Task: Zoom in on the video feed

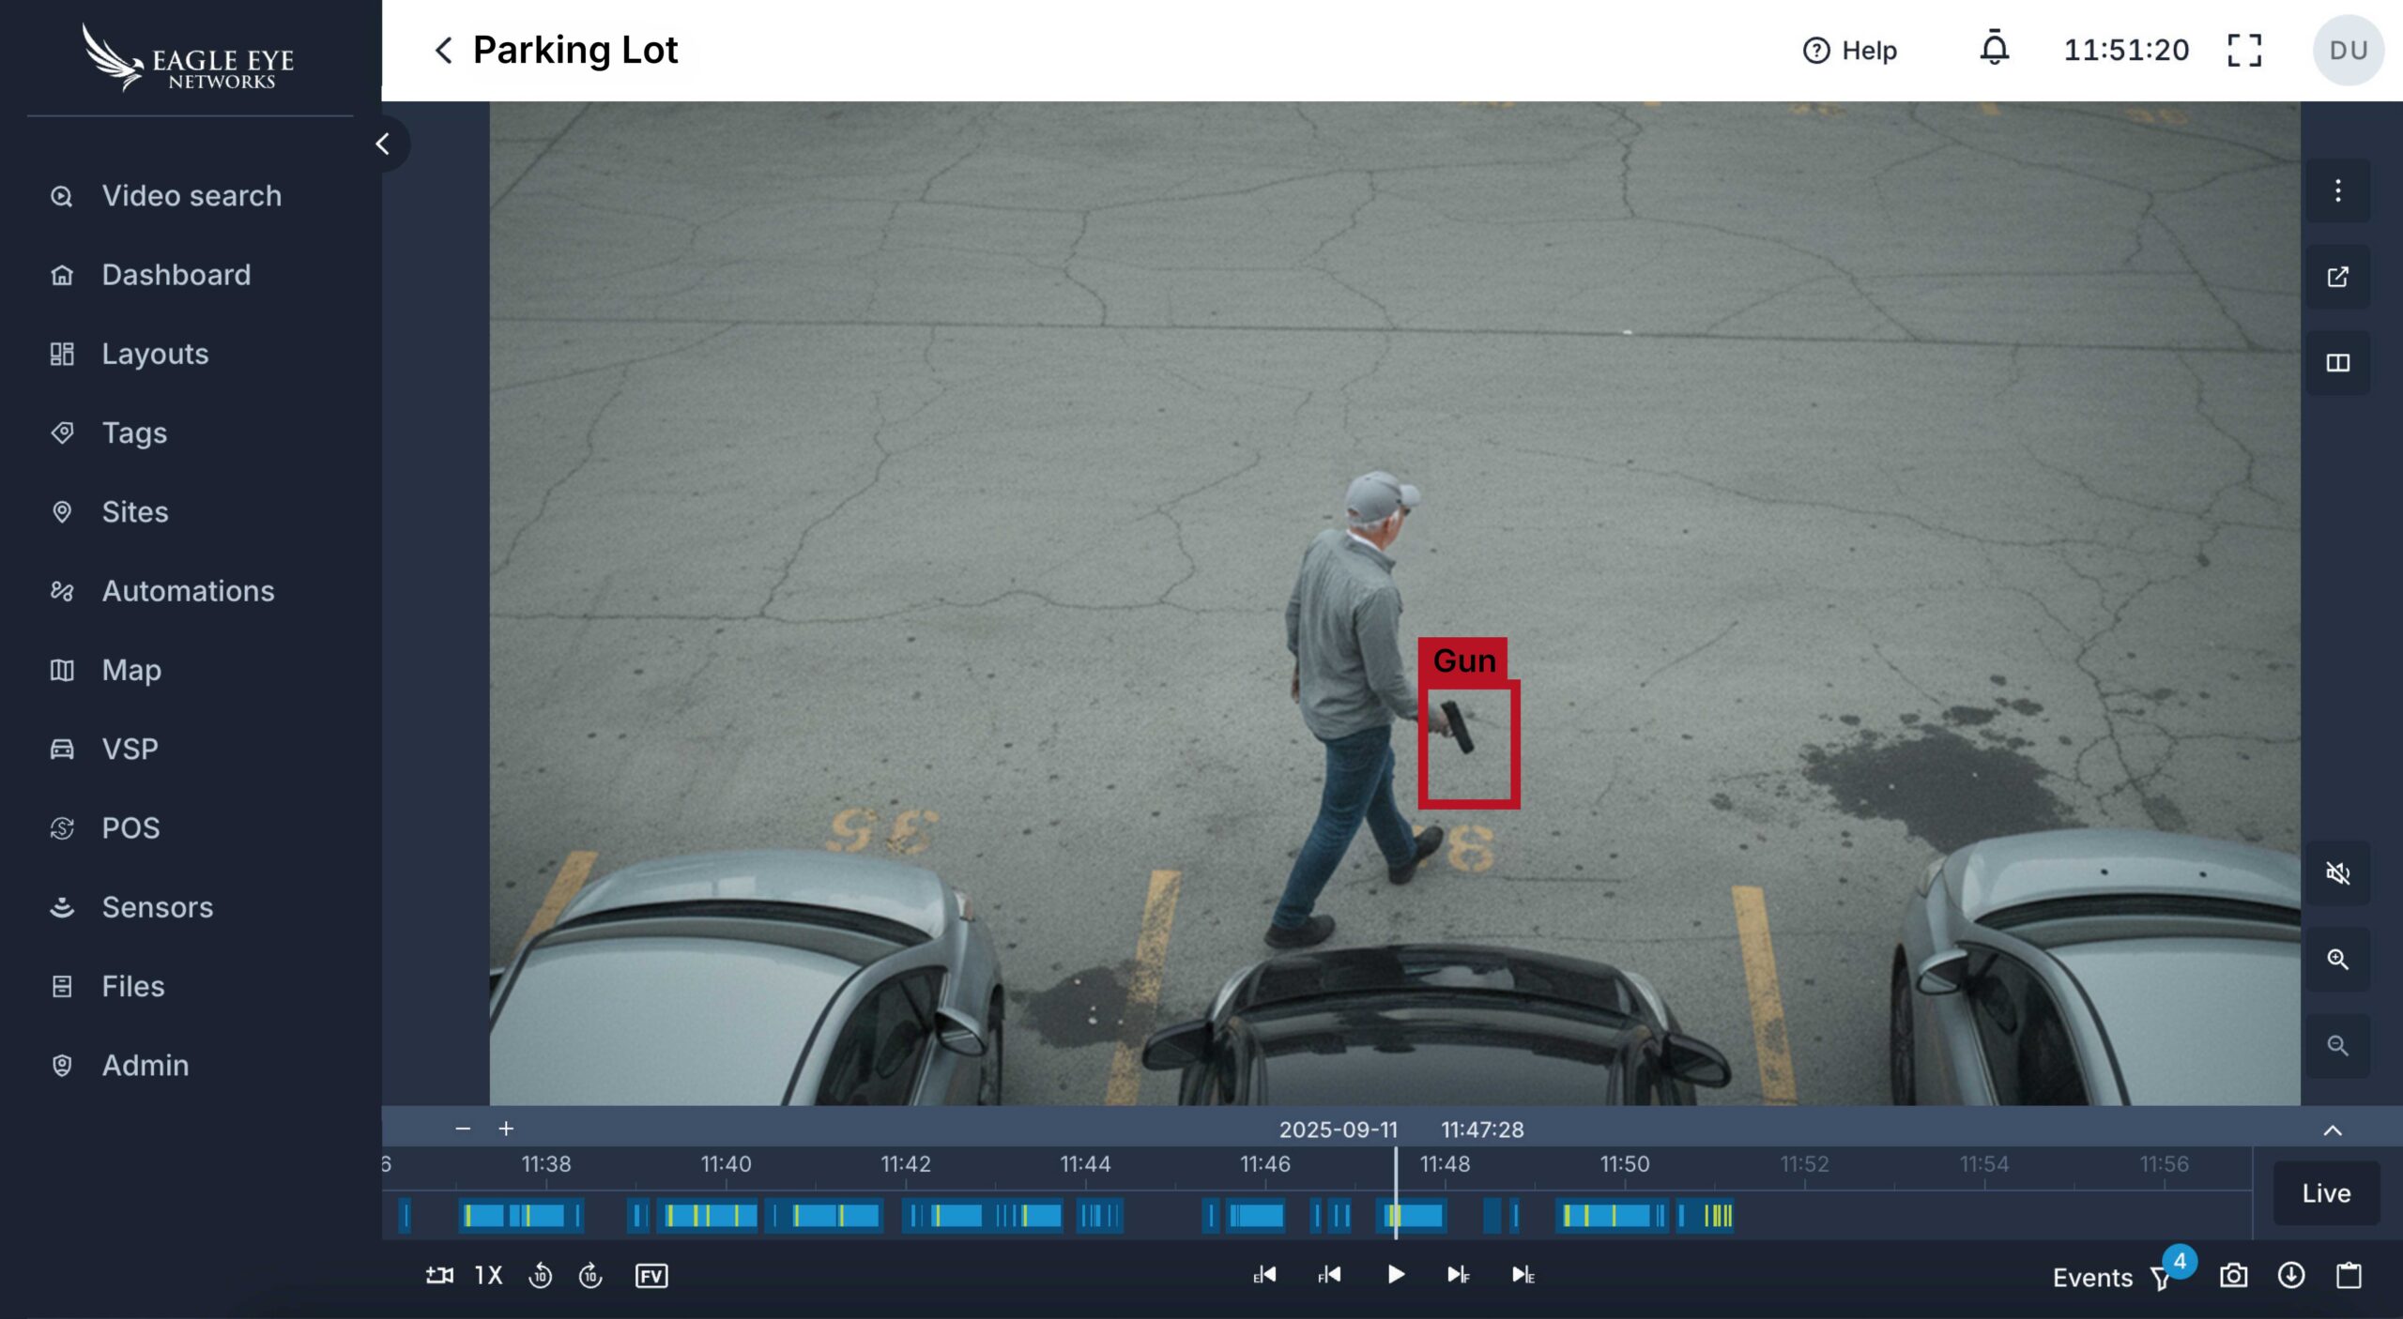Action: pos(2337,959)
